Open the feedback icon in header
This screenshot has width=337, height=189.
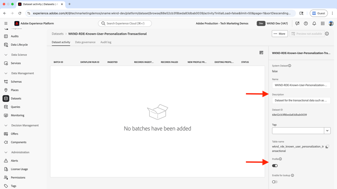pos(297,23)
